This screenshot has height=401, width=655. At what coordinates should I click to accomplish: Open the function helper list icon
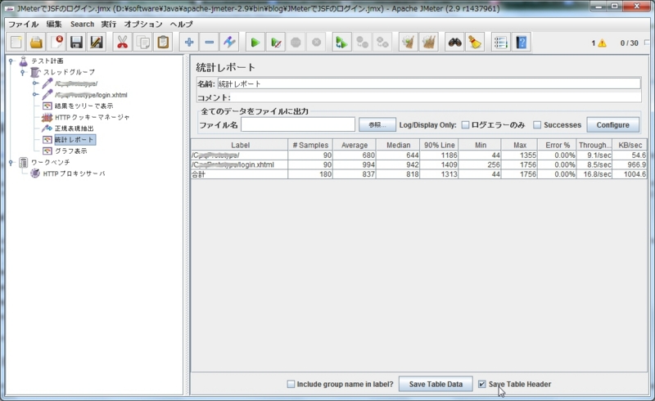[x=500, y=43]
